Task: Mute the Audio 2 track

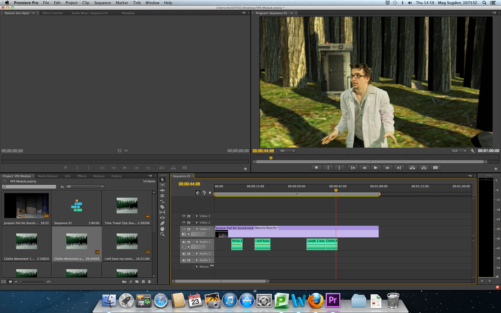Action: [x=184, y=254]
